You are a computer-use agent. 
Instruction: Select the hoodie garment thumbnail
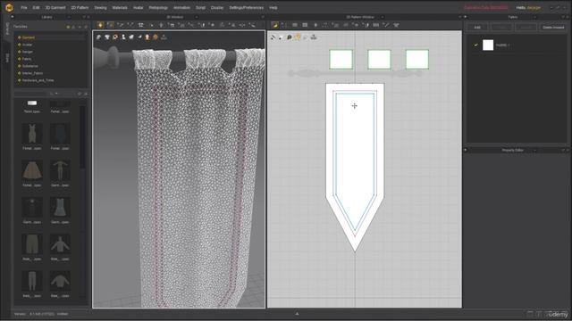(x=60, y=244)
